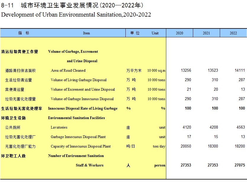
Task: Click Chinese label 垃圾无害化处理量
Action: [20, 99]
